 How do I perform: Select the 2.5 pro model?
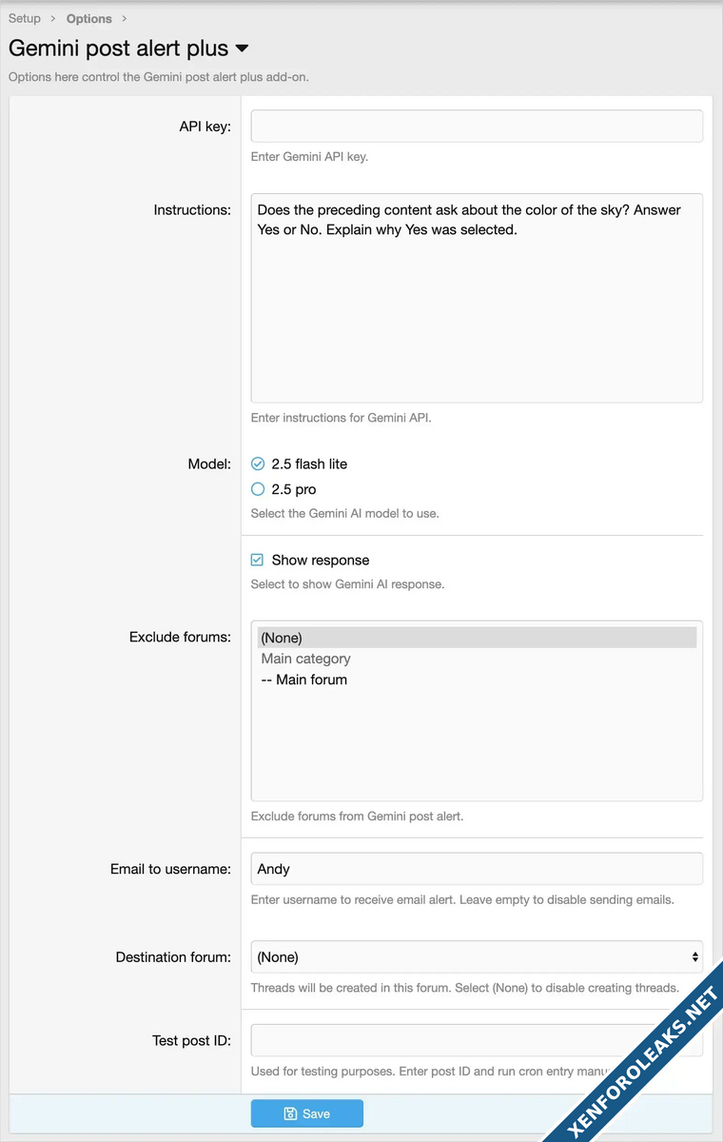click(x=258, y=489)
